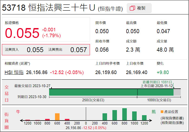
Task: Click 法興買入 bid price 0.055
Action: (35, 50)
